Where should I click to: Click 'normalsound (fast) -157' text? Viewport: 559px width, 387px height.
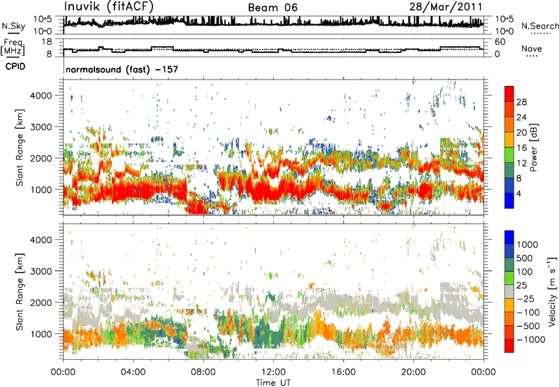click(x=122, y=69)
